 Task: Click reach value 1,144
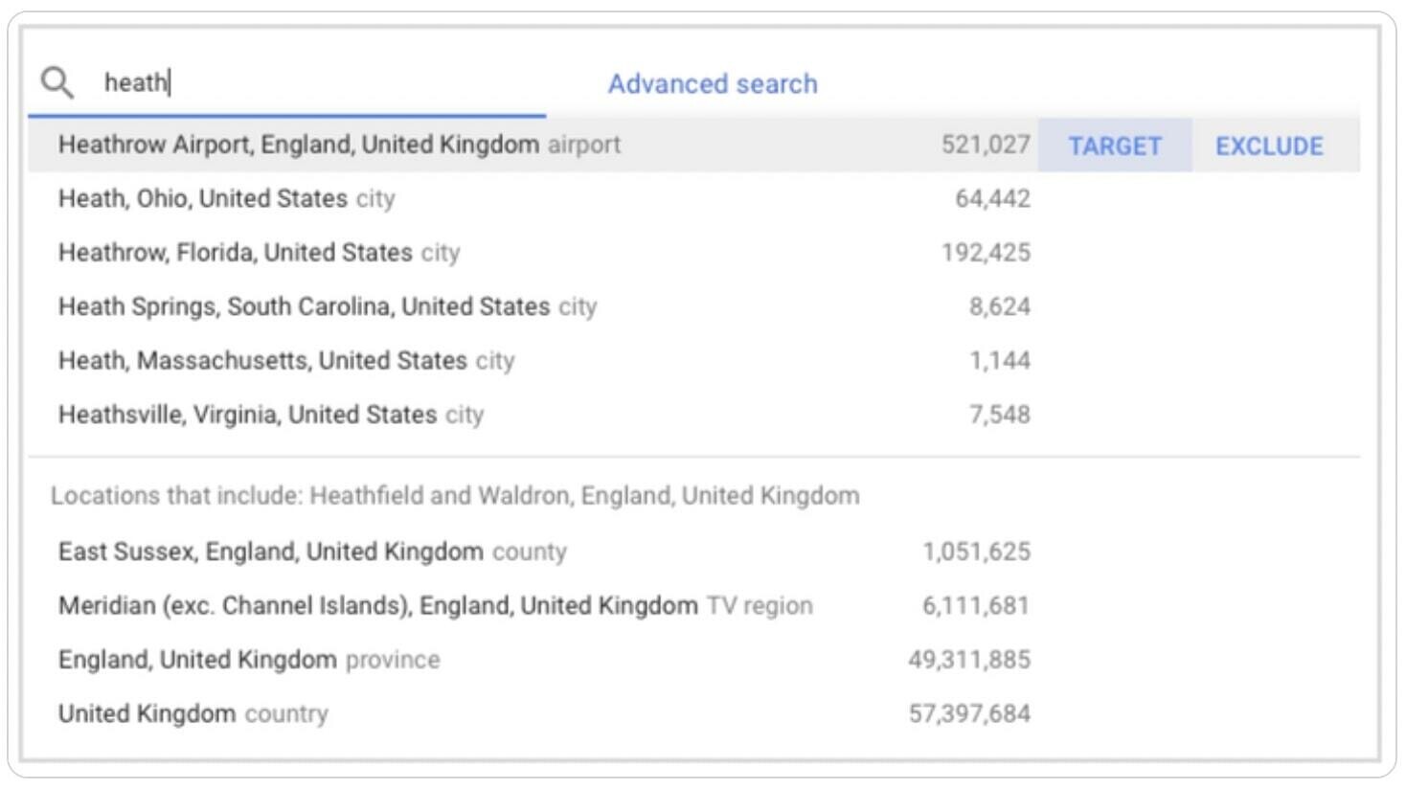pyautogui.click(x=999, y=361)
